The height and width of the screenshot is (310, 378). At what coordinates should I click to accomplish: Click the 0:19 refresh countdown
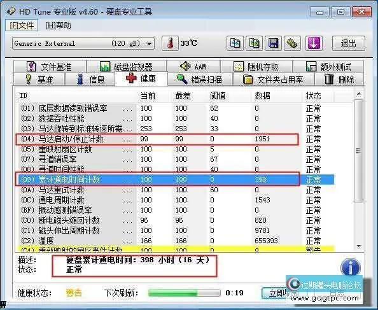(x=234, y=293)
